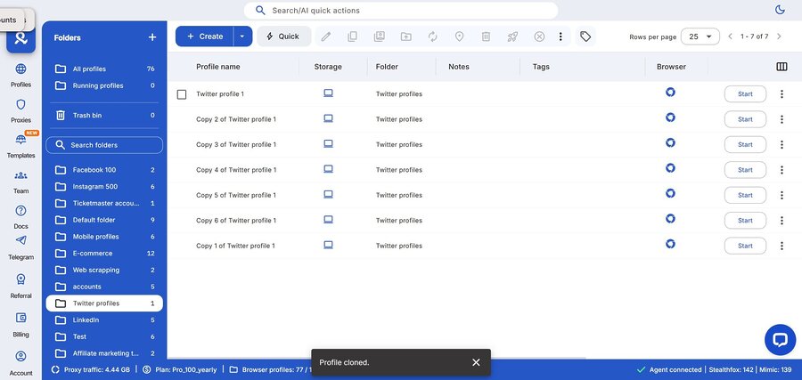Open the Rows per page dropdown
This screenshot has height=380, width=802.
[x=700, y=36]
